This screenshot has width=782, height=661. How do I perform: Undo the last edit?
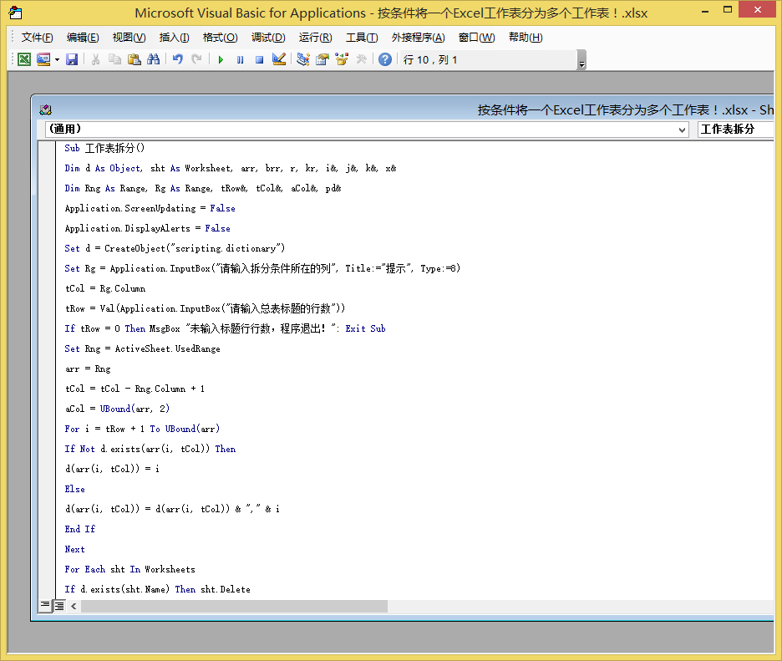tap(178, 60)
